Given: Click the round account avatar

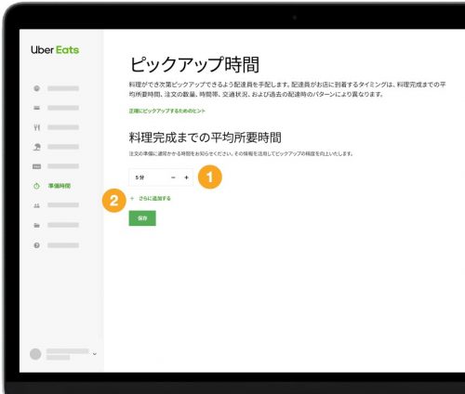Looking at the screenshot, I should pos(35,354).
